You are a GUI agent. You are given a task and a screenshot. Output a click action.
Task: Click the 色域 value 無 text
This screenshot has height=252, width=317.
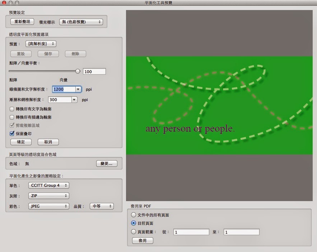(x=27, y=164)
